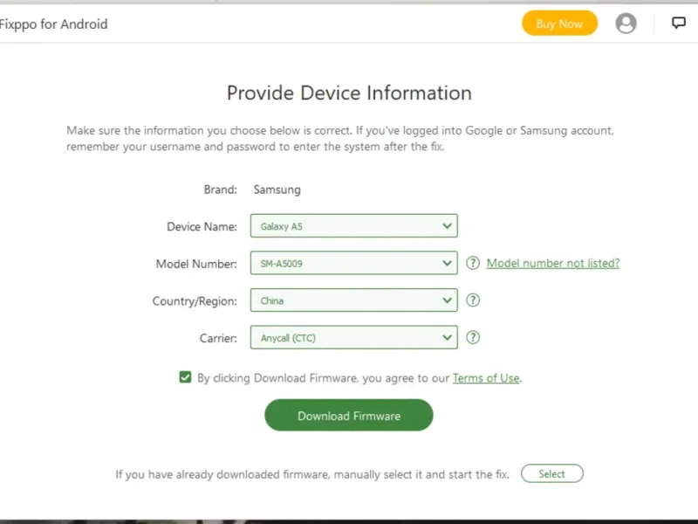
Task: Click help icon beside Model Number field
Action: (x=473, y=263)
